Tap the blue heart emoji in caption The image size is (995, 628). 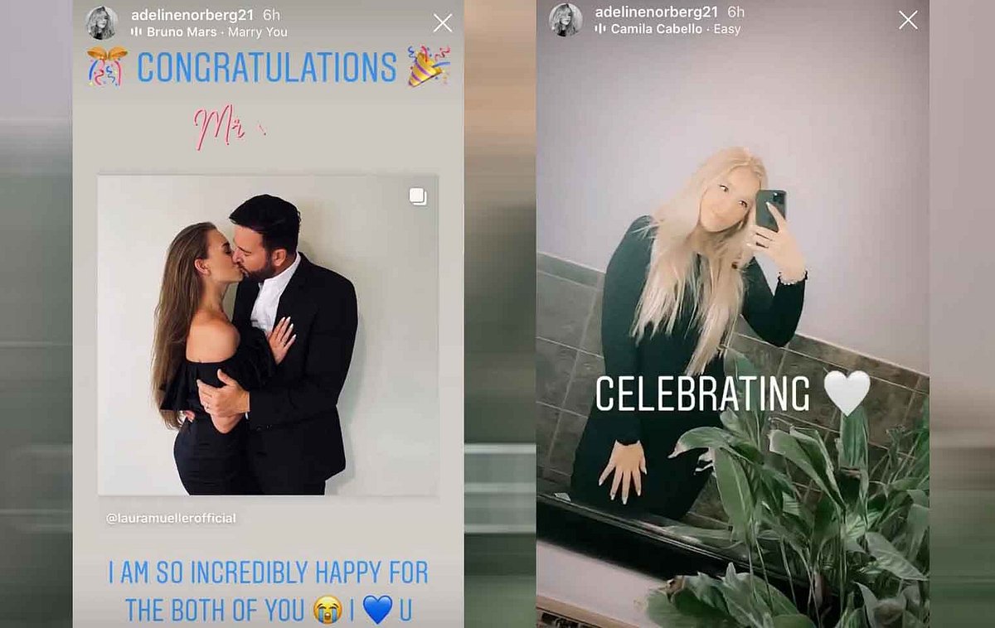click(x=377, y=610)
